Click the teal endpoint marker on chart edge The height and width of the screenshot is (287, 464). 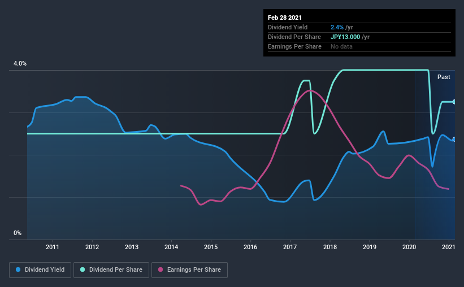coord(454,102)
